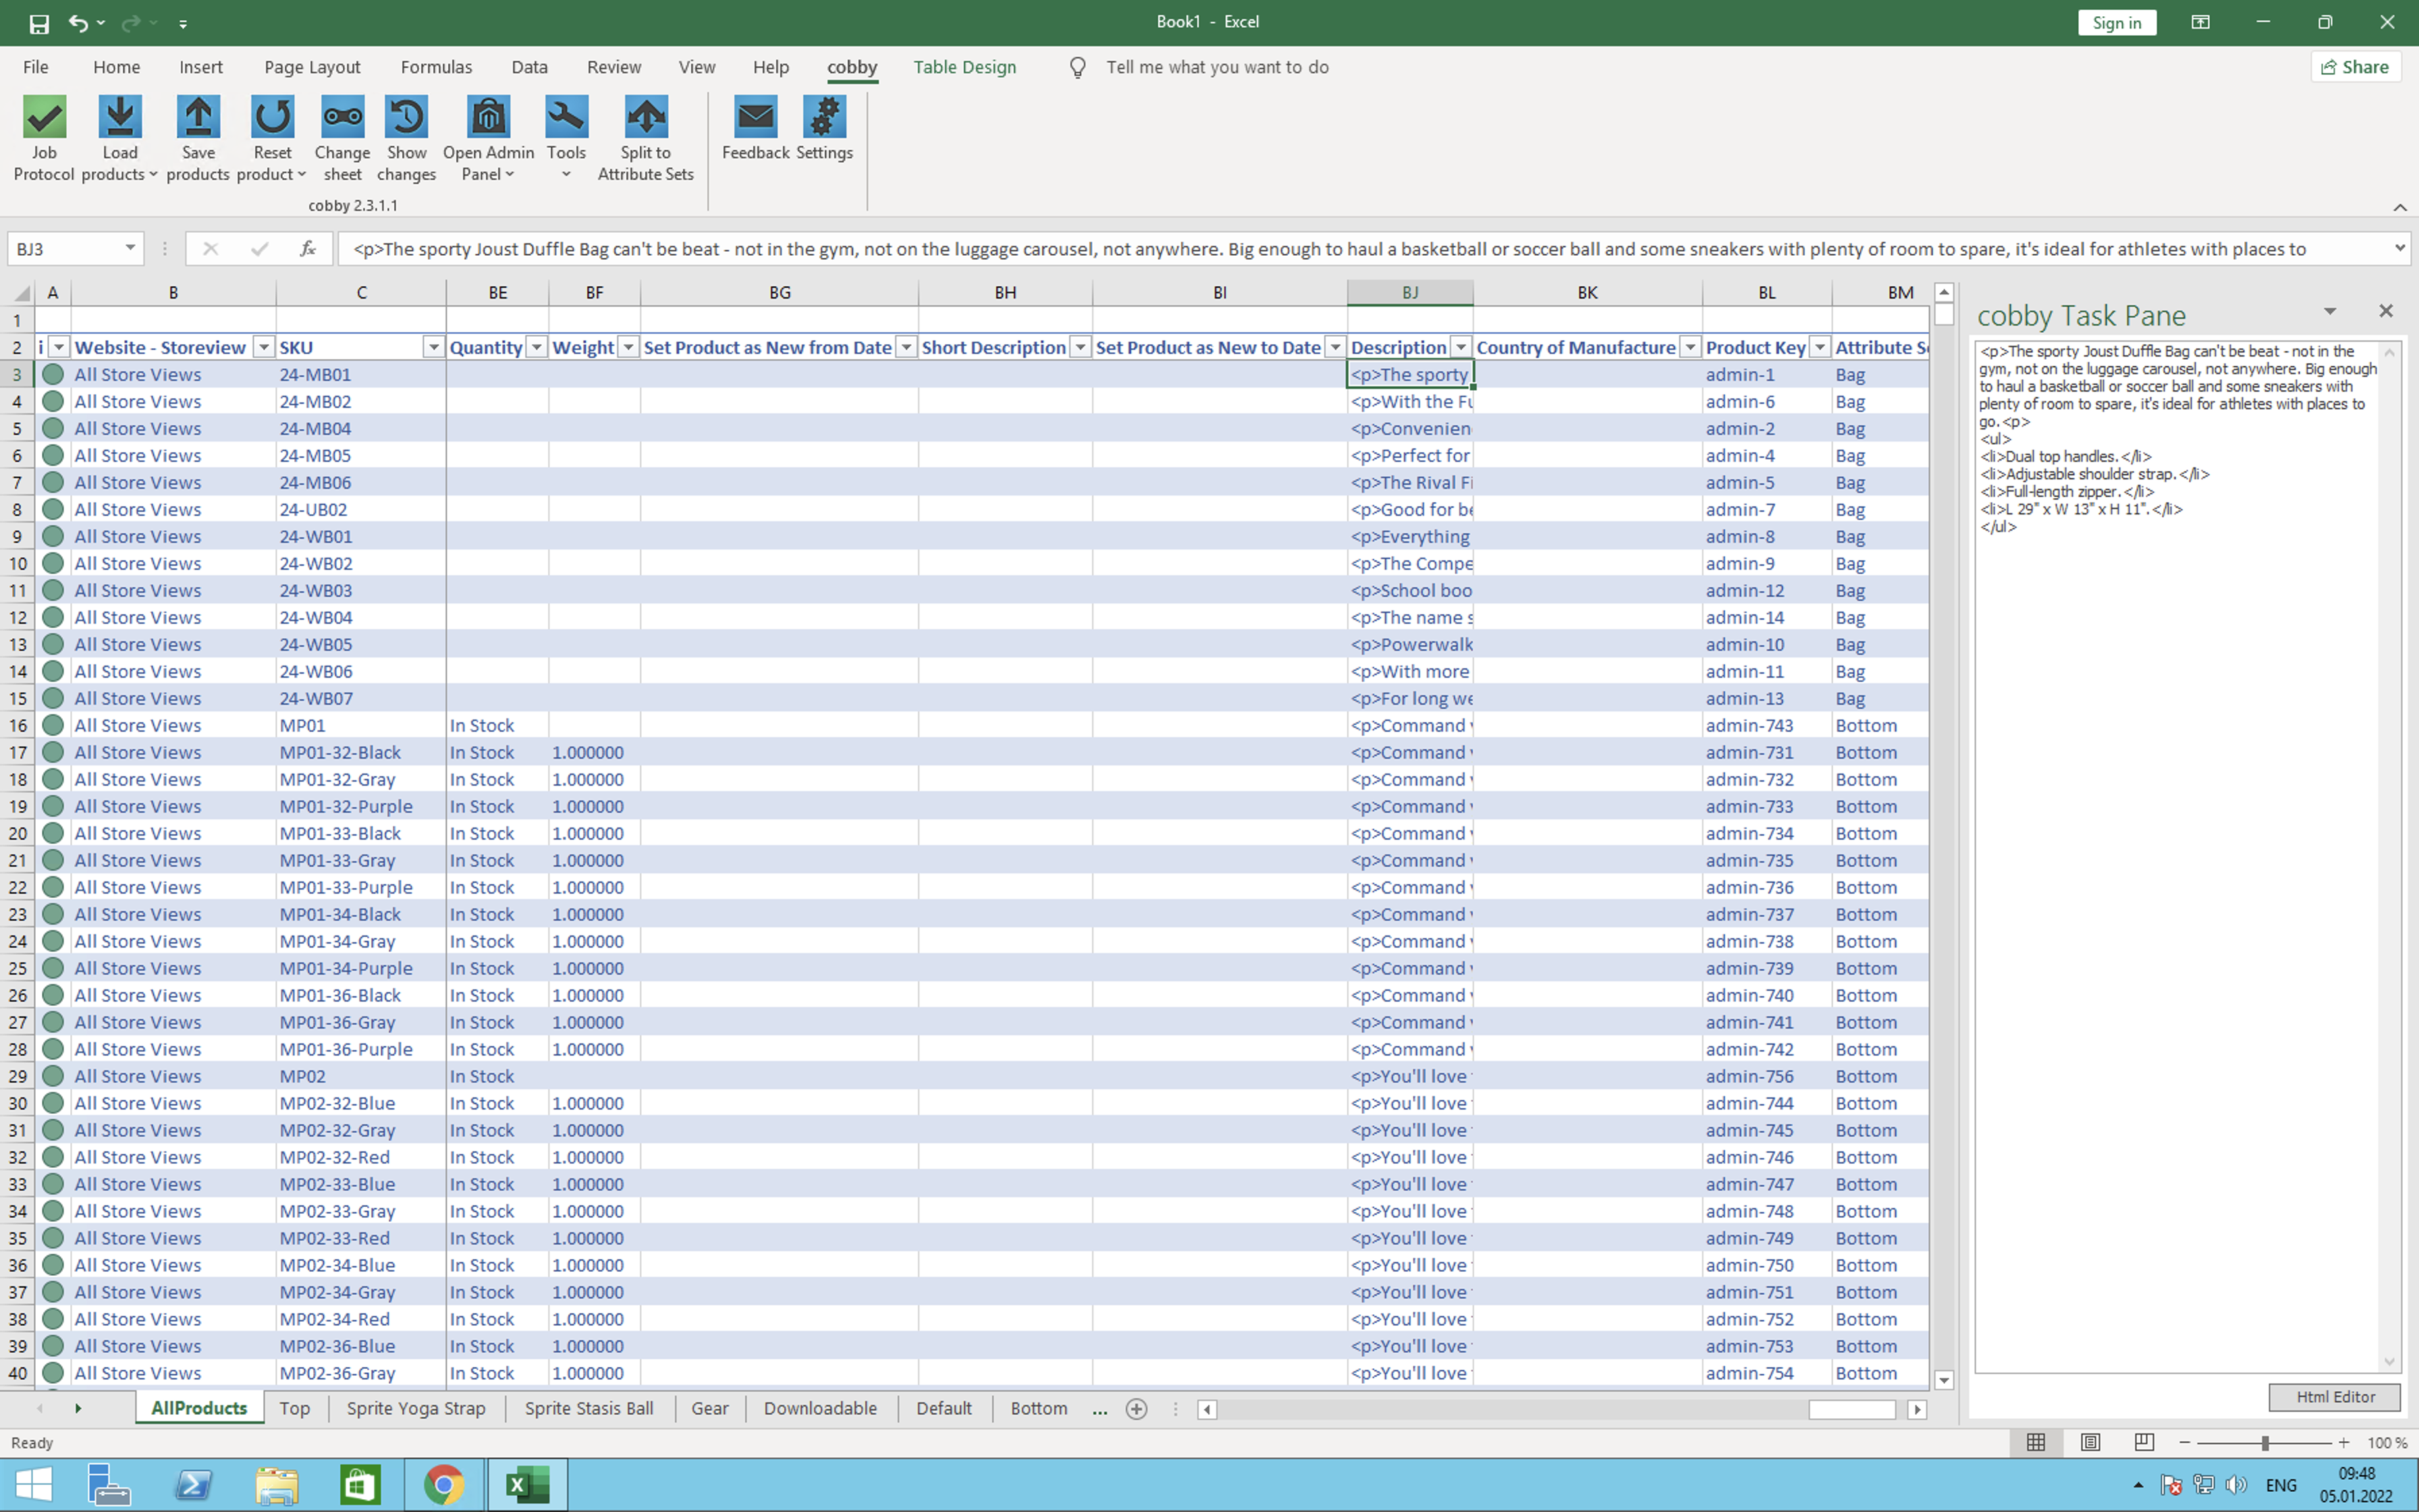Click the Zoom slider handle
Image resolution: width=2419 pixels, height=1512 pixels.
click(x=2265, y=1443)
